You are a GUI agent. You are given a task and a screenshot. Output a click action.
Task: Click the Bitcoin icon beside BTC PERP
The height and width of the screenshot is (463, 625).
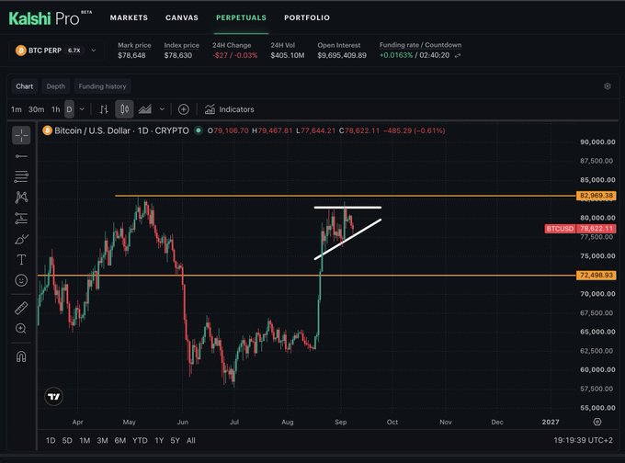(x=20, y=51)
